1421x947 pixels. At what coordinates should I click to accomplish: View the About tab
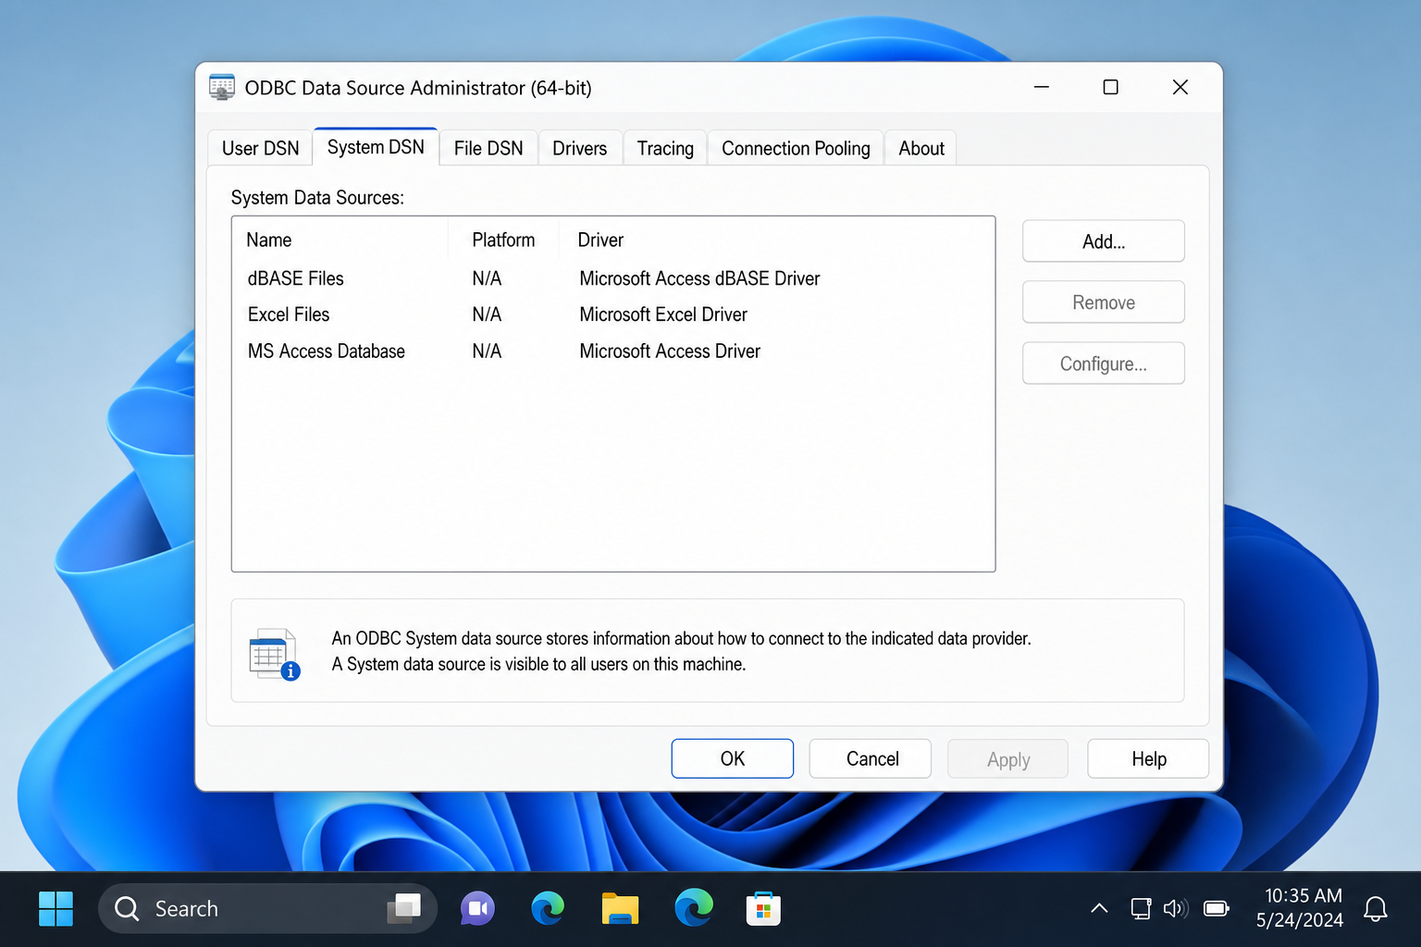click(921, 148)
